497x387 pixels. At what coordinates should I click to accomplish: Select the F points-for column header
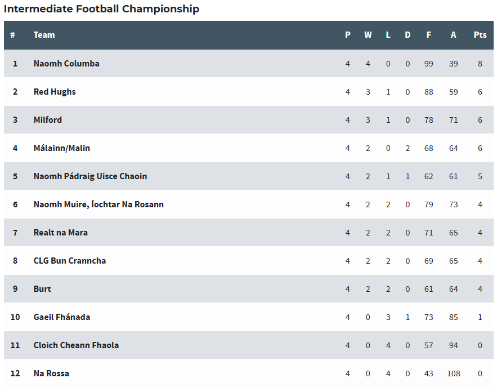tap(429, 35)
